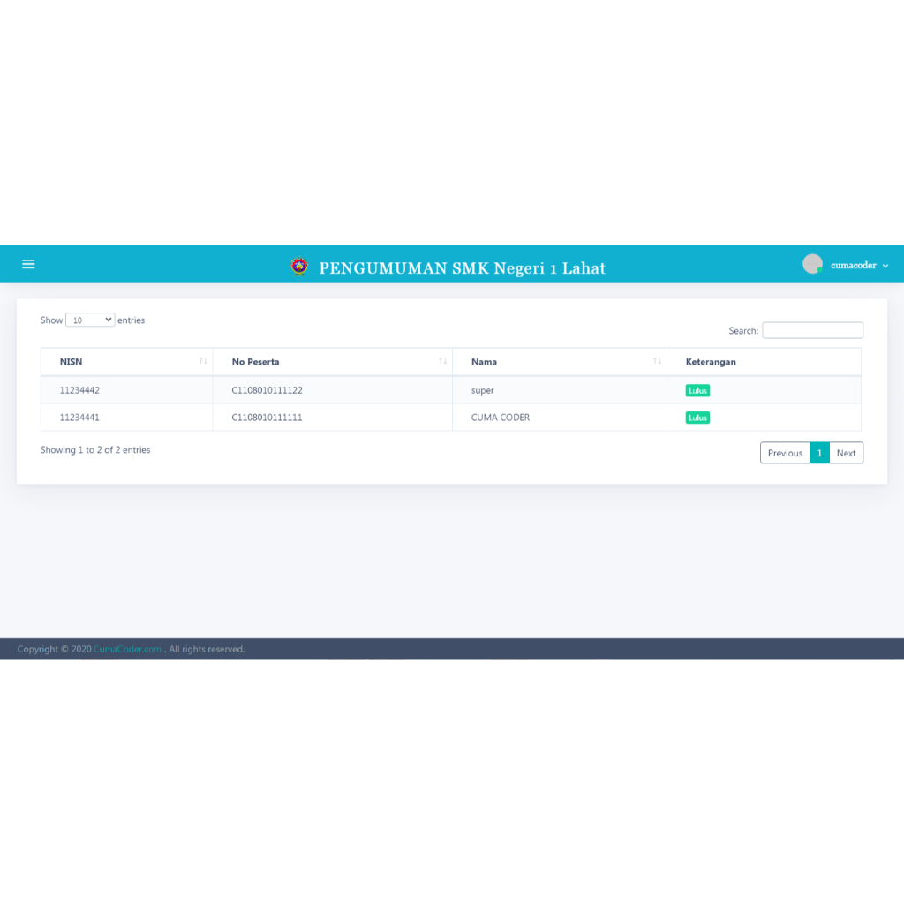Open the CumaCoder.com footer link
Viewport: 904px width, 904px height.
[x=127, y=649]
